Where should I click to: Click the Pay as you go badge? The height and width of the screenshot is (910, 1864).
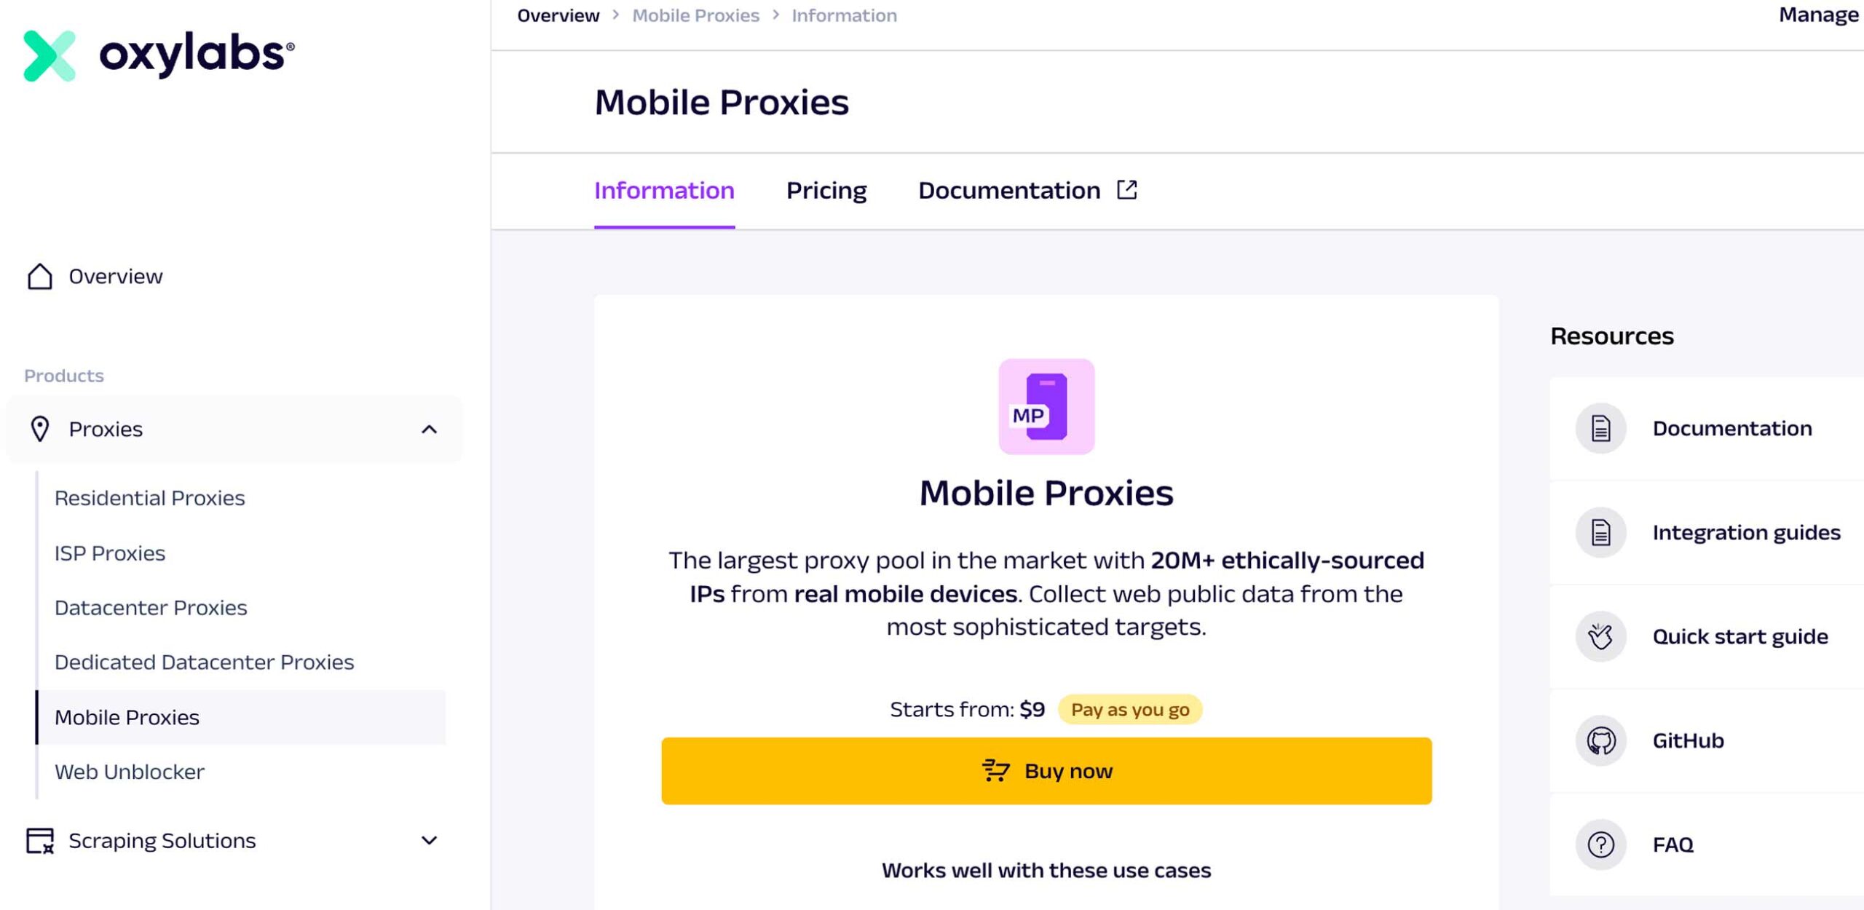[1129, 709]
